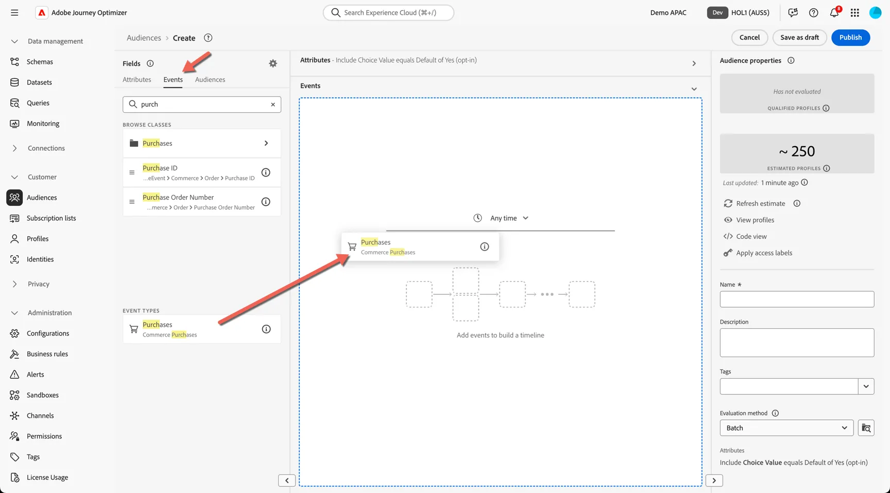Open the feedback chat icon
890x493 pixels.
tap(793, 12)
